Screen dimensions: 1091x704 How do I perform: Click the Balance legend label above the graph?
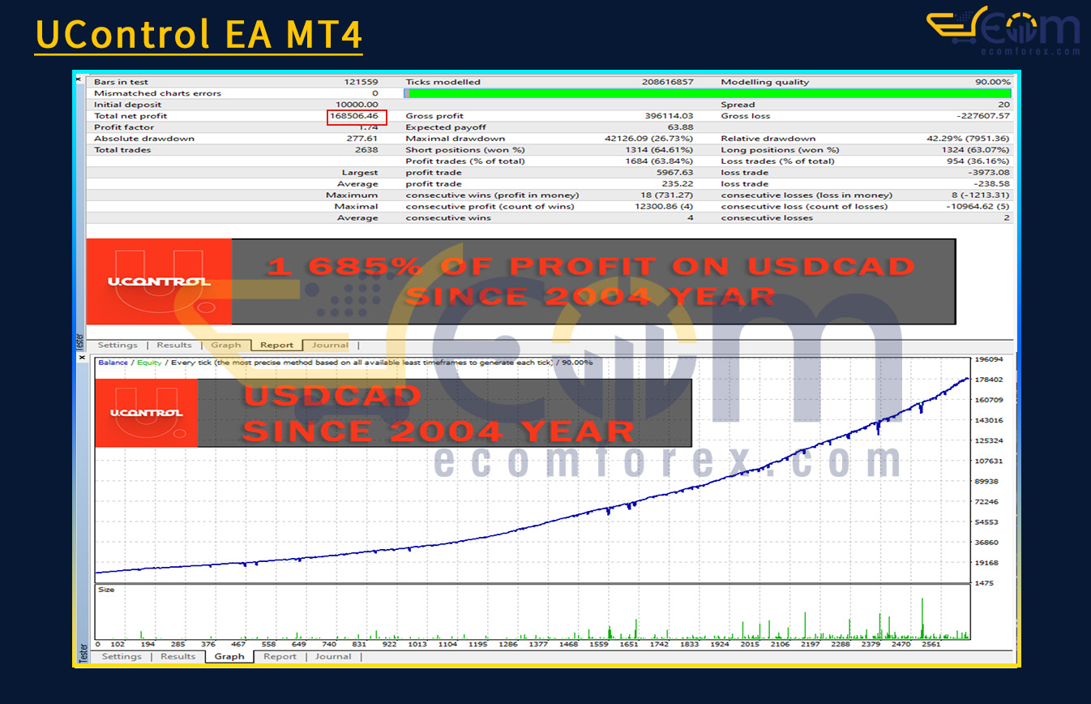[113, 363]
